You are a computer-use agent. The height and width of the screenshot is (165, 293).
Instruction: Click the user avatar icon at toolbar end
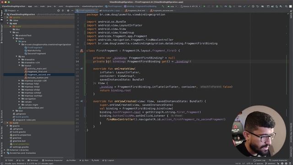click(290, 6)
